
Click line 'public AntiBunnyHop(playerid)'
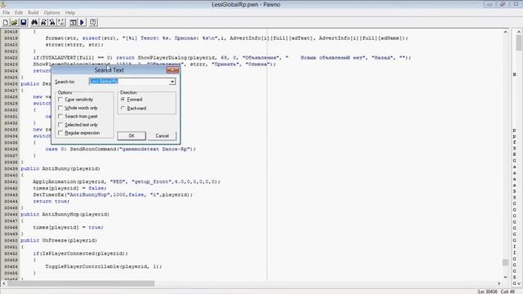[x=65, y=214]
